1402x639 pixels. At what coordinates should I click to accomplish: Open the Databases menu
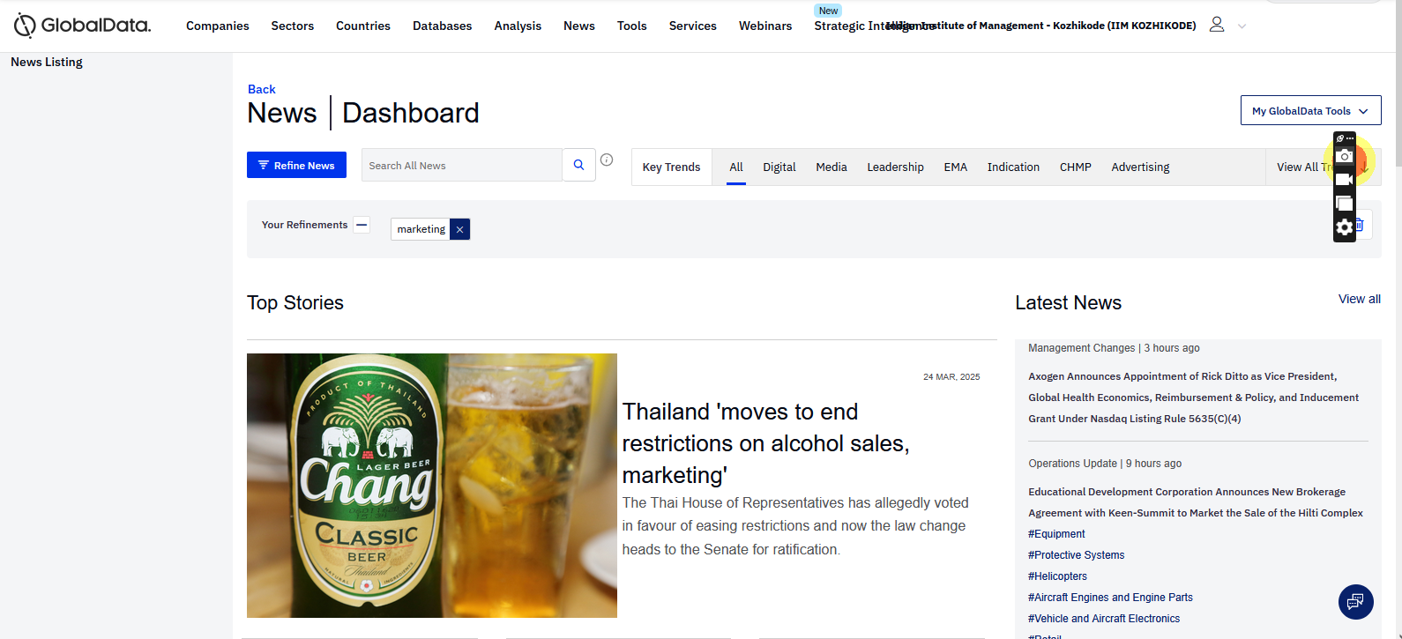[x=442, y=26]
